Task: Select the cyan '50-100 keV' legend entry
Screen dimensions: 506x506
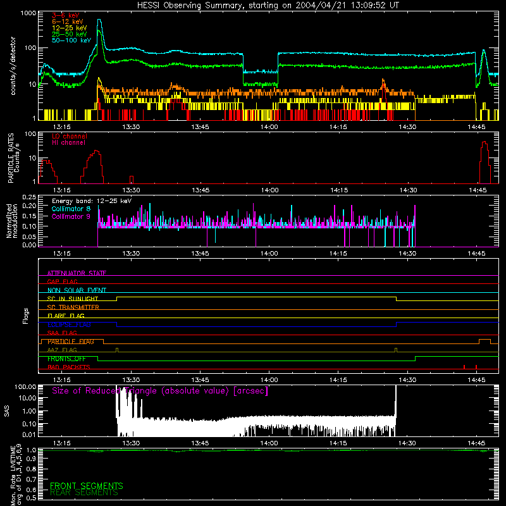Action: 71,40
